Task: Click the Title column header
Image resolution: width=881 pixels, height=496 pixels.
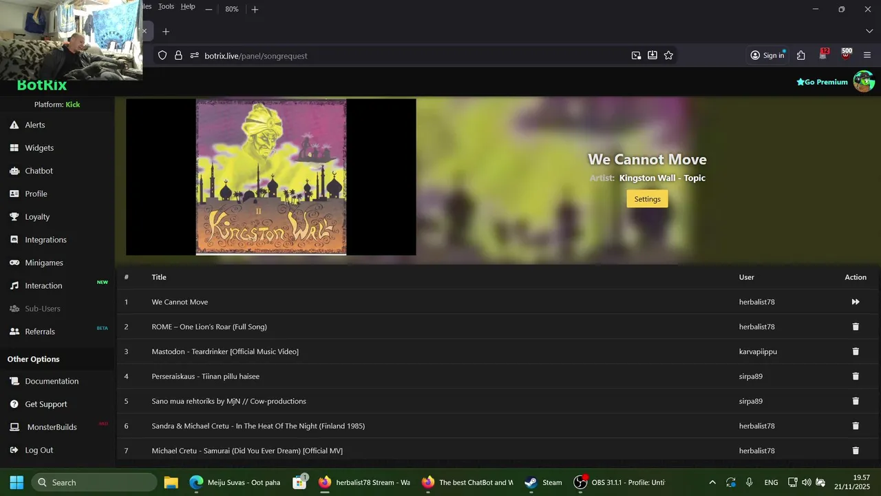Action: point(159,277)
